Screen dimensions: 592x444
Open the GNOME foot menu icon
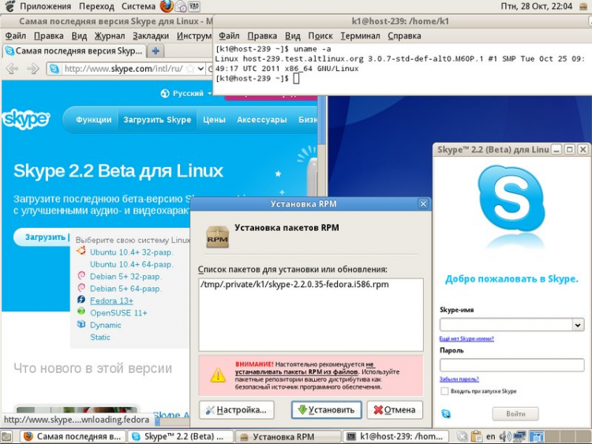9,6
